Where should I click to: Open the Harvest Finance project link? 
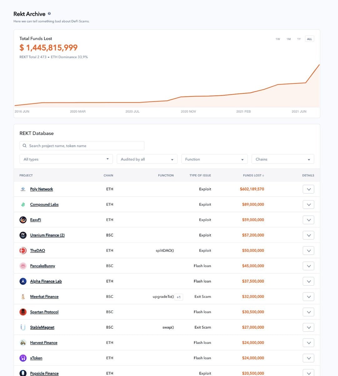[44, 342]
